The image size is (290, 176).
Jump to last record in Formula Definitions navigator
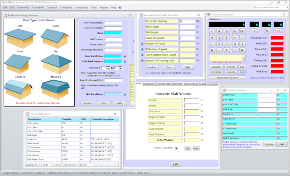click(56, 165)
